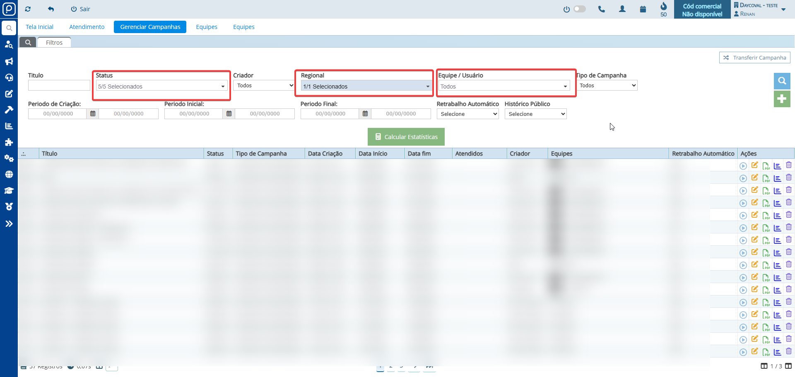This screenshot has width=795, height=377.
Task: Go to the Tela Inicial tab
Action: pos(39,27)
